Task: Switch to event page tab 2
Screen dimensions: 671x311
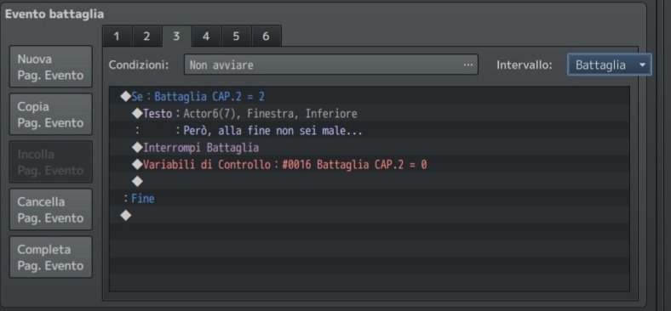Action: [146, 37]
